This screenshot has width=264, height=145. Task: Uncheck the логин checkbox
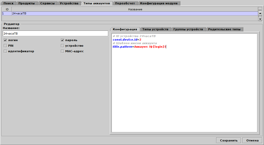tap(5, 40)
